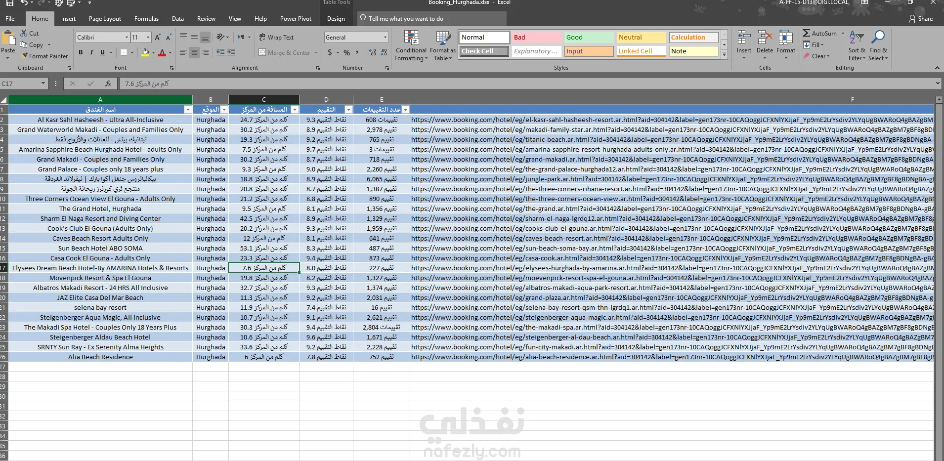Open Find & Select

[x=878, y=45]
